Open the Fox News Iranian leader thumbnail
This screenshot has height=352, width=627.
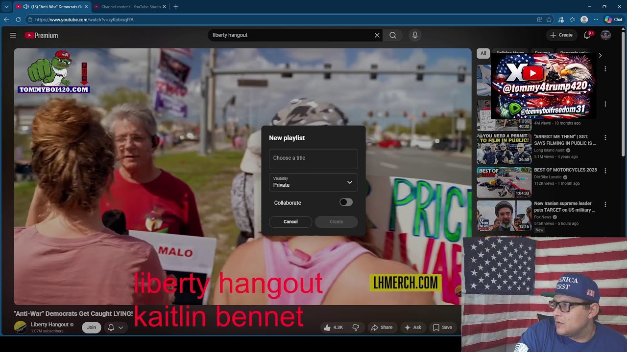click(504, 216)
